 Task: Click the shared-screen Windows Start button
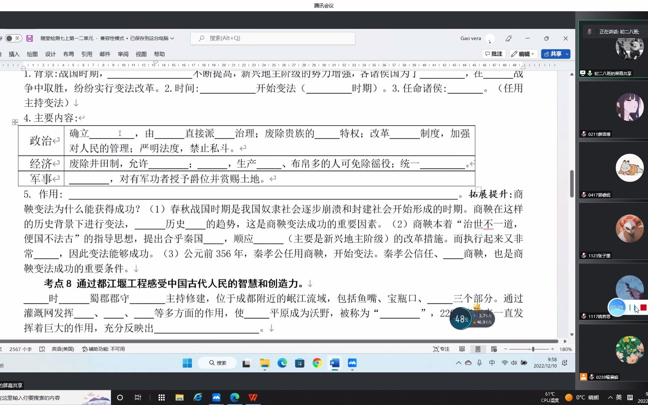[x=187, y=363]
